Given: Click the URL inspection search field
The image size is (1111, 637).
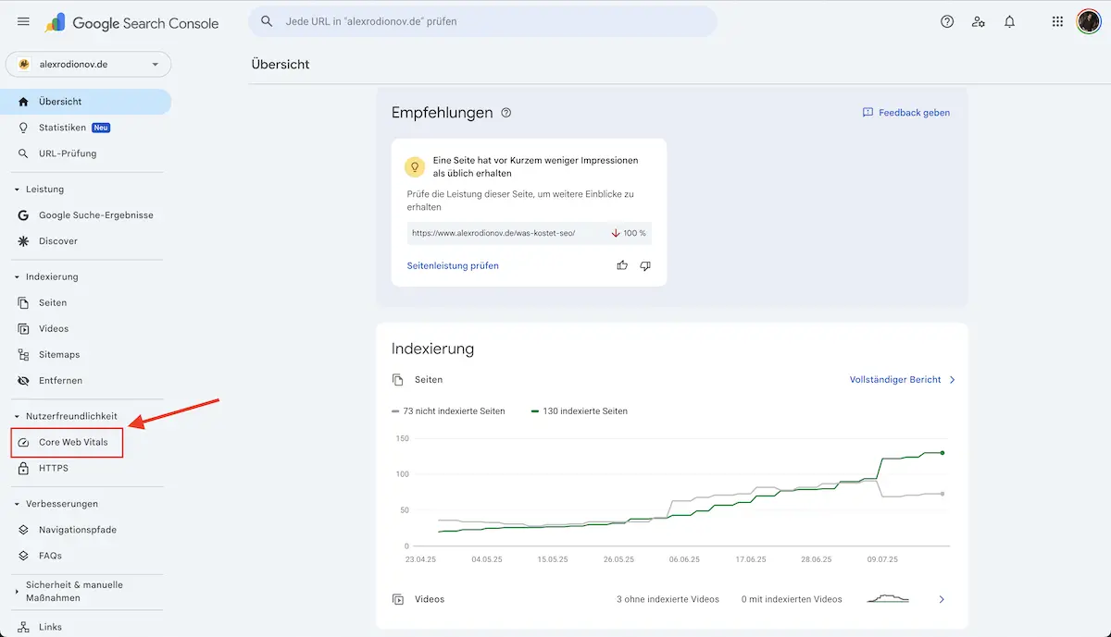Looking at the screenshot, I should (482, 21).
